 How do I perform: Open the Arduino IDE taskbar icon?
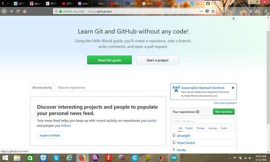coord(174,158)
